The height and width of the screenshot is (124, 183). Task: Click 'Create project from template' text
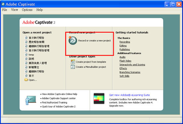tap(91, 62)
